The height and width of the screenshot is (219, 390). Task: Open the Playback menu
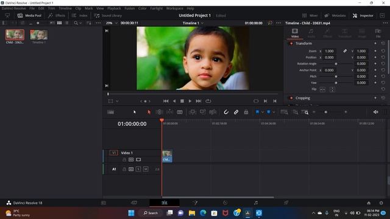[x=114, y=9]
